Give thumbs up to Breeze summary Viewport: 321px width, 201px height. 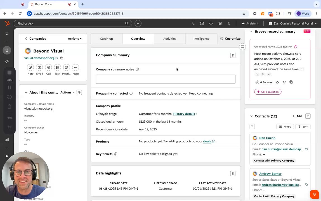[x=277, y=82]
